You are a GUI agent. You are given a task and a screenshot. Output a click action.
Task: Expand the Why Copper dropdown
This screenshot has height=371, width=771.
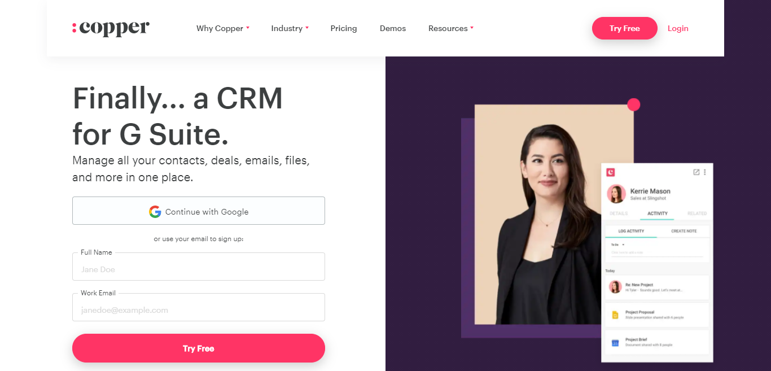coord(223,28)
